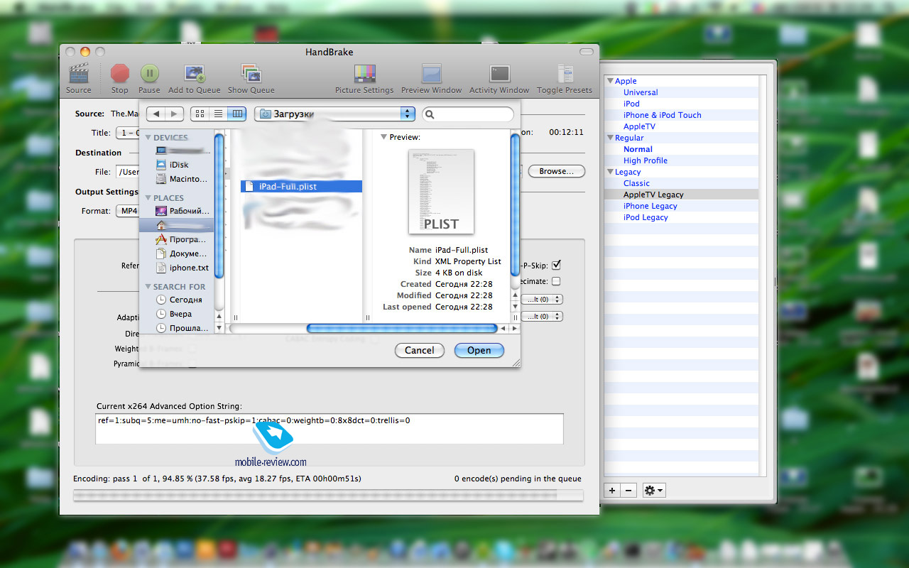Select the AppleTV preset
Image resolution: width=909 pixels, height=568 pixels.
click(639, 126)
